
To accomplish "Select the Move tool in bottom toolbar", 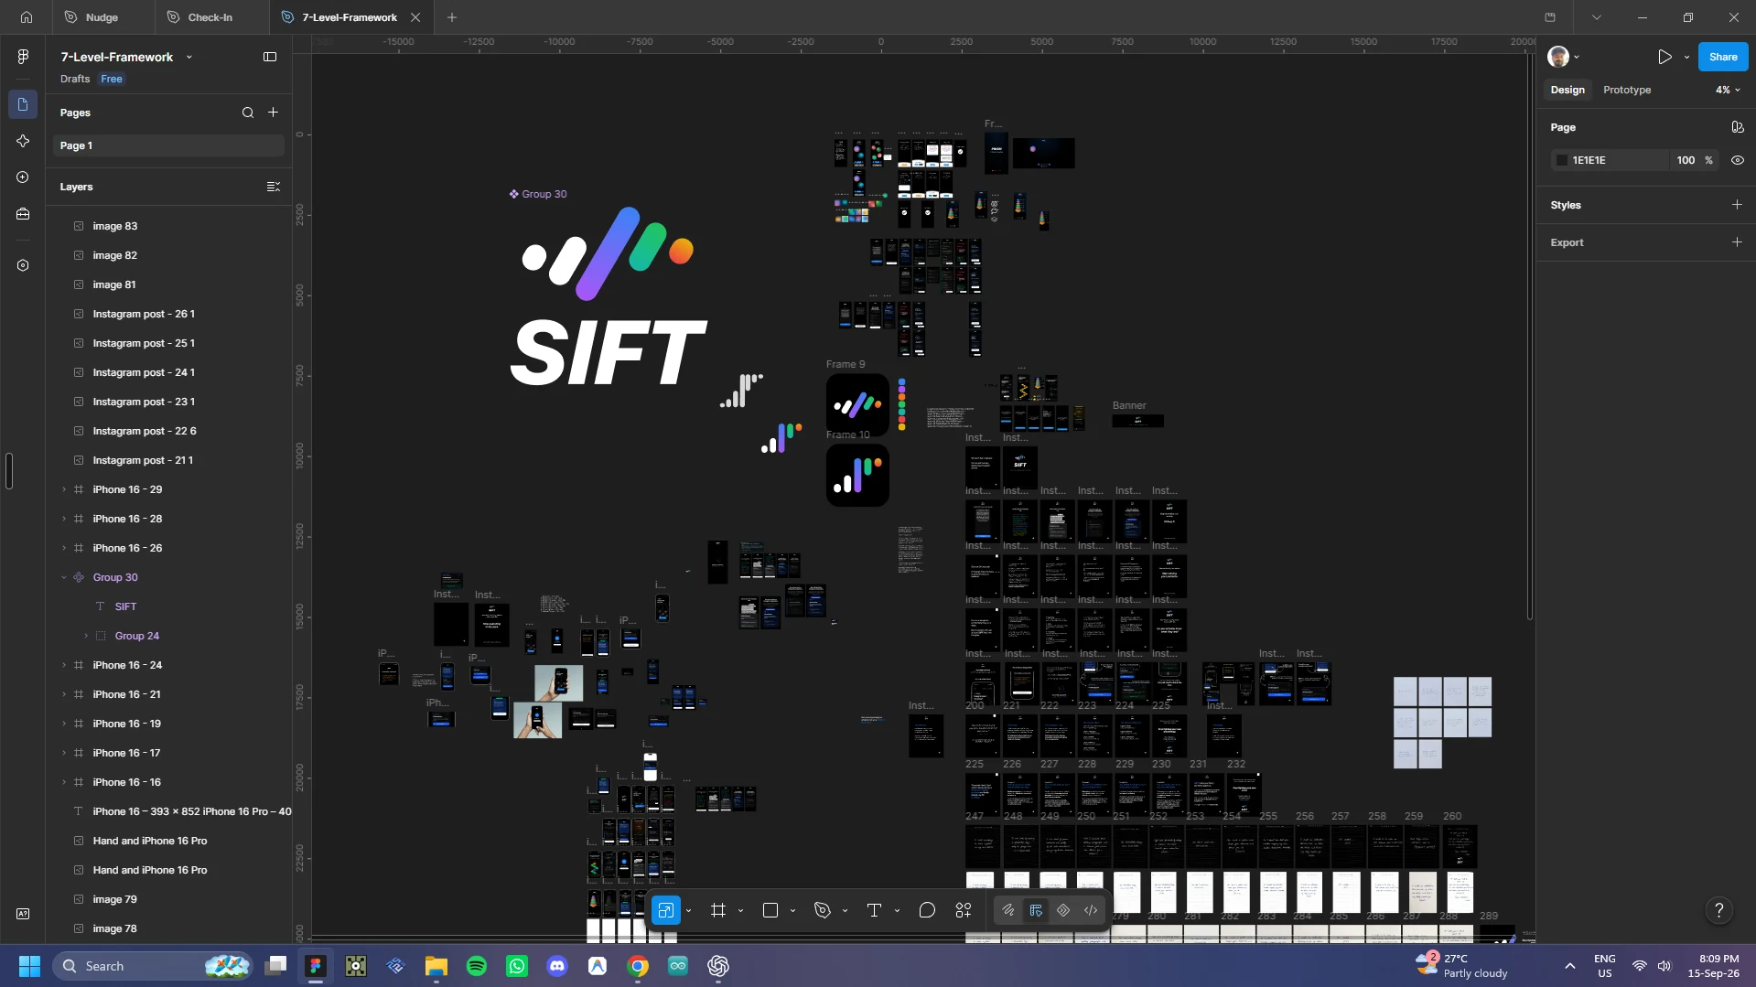I will [x=665, y=910].
